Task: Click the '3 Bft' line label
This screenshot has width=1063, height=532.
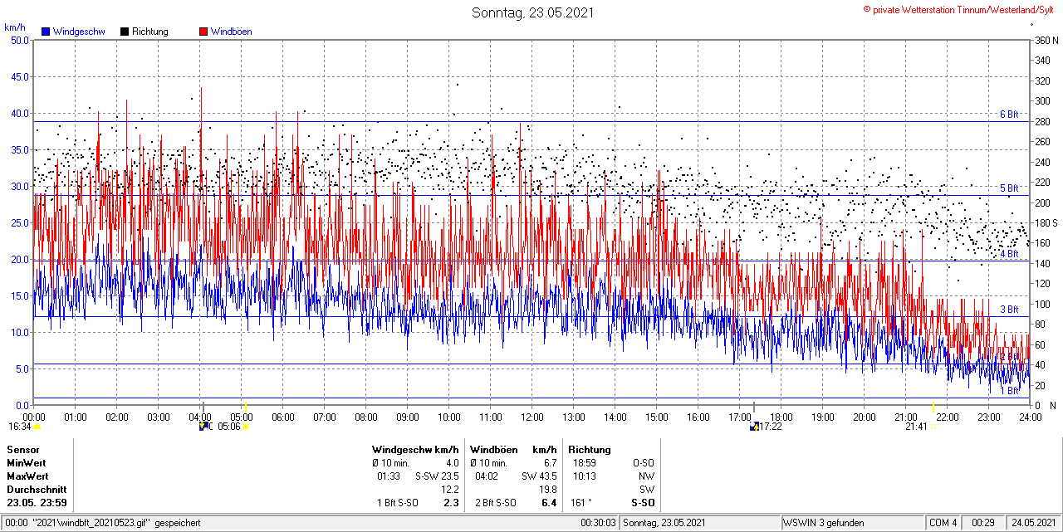Action: [1008, 310]
